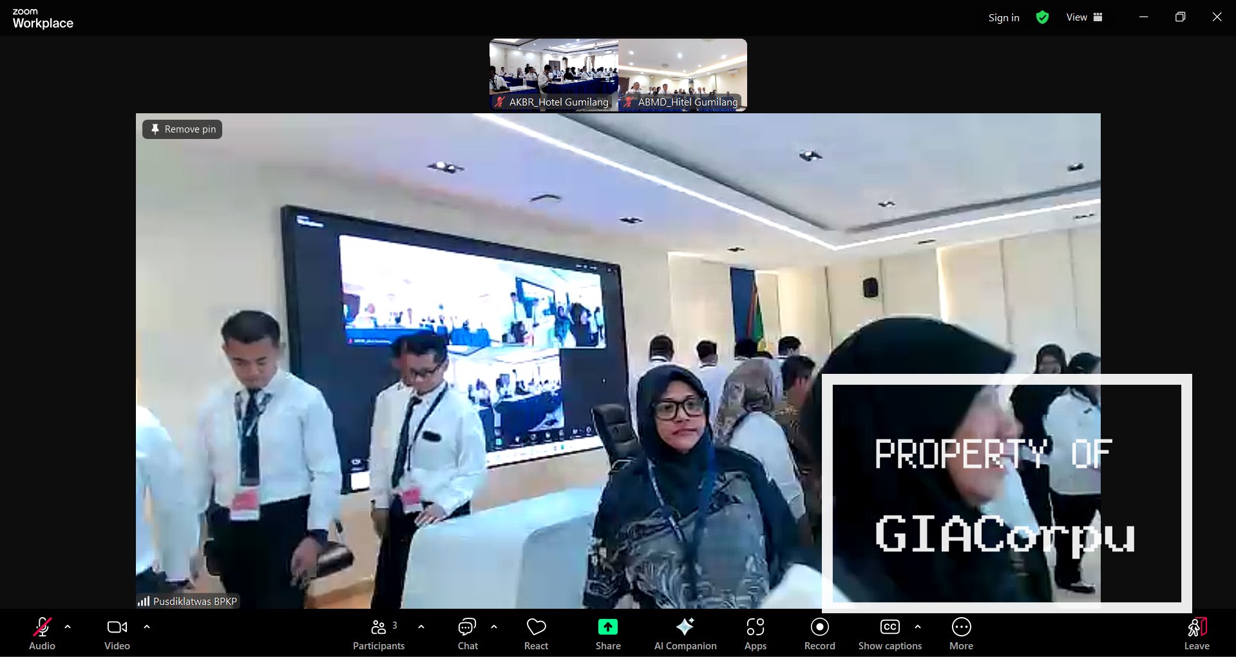
Task: Leave the meeting
Action: pos(1196,633)
